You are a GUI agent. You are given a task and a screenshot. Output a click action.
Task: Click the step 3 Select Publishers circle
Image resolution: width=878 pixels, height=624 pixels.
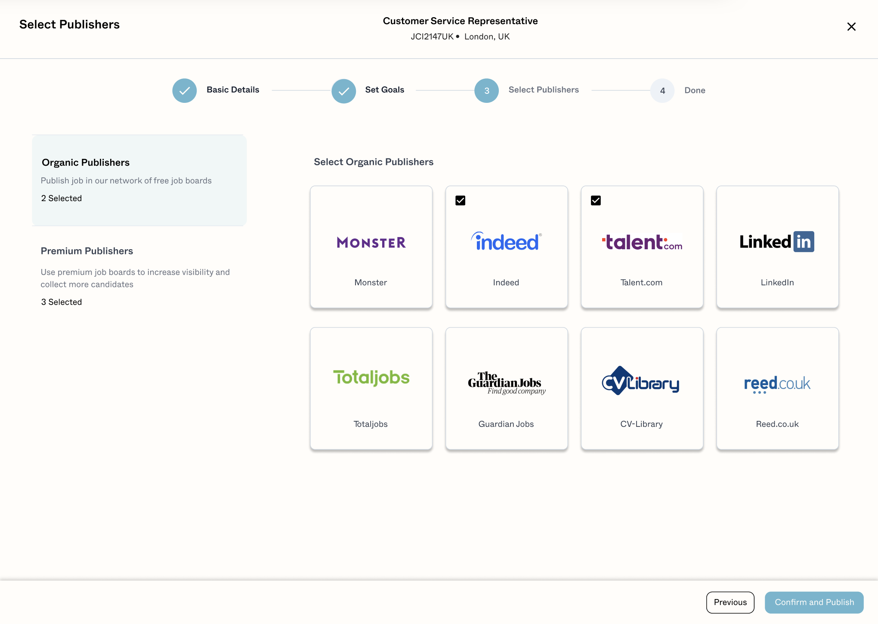coord(486,90)
